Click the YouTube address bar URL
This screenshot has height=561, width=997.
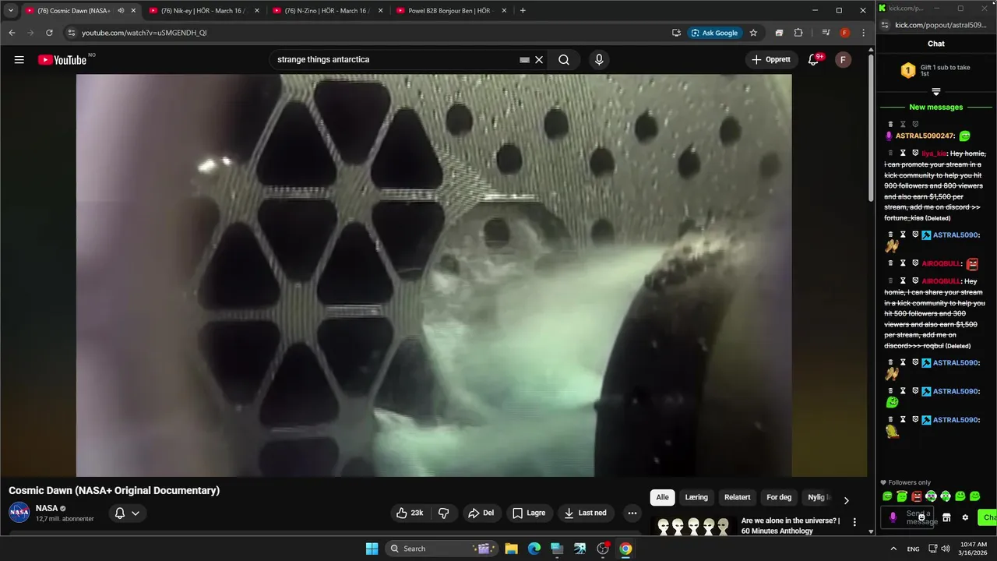pyautogui.click(x=144, y=33)
